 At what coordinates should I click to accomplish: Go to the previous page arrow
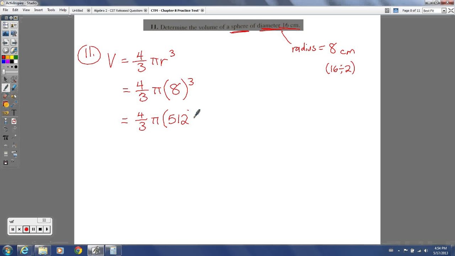click(6, 42)
